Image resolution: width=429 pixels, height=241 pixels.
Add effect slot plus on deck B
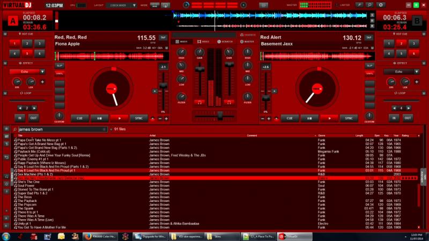(417, 82)
